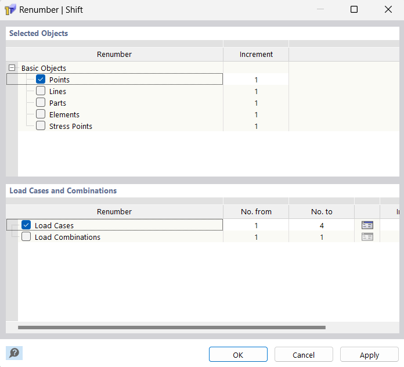Enable the Lines checkbox

tap(41, 91)
